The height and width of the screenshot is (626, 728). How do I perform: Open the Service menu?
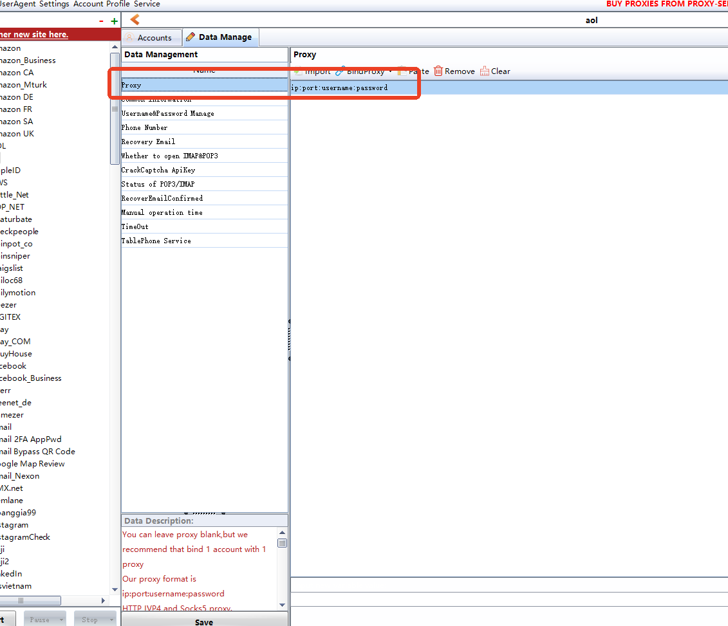[147, 4]
